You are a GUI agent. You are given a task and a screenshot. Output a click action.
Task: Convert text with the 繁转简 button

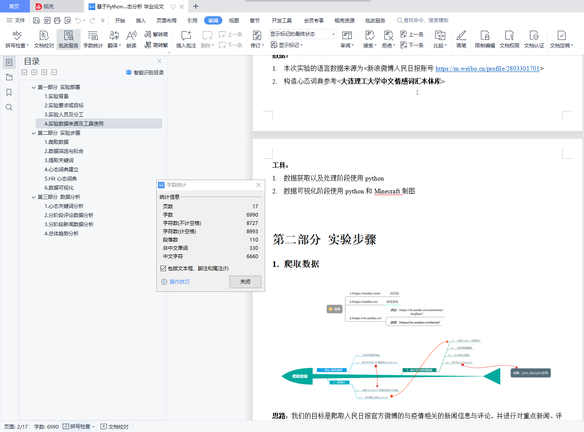tap(156, 34)
